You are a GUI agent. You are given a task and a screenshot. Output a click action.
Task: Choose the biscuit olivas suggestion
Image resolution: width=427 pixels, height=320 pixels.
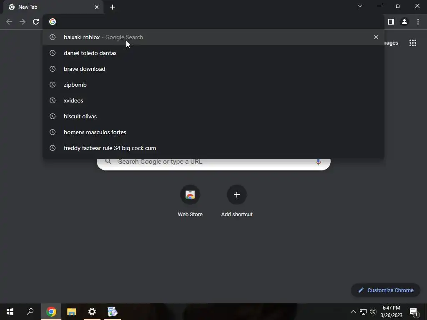tap(213, 116)
